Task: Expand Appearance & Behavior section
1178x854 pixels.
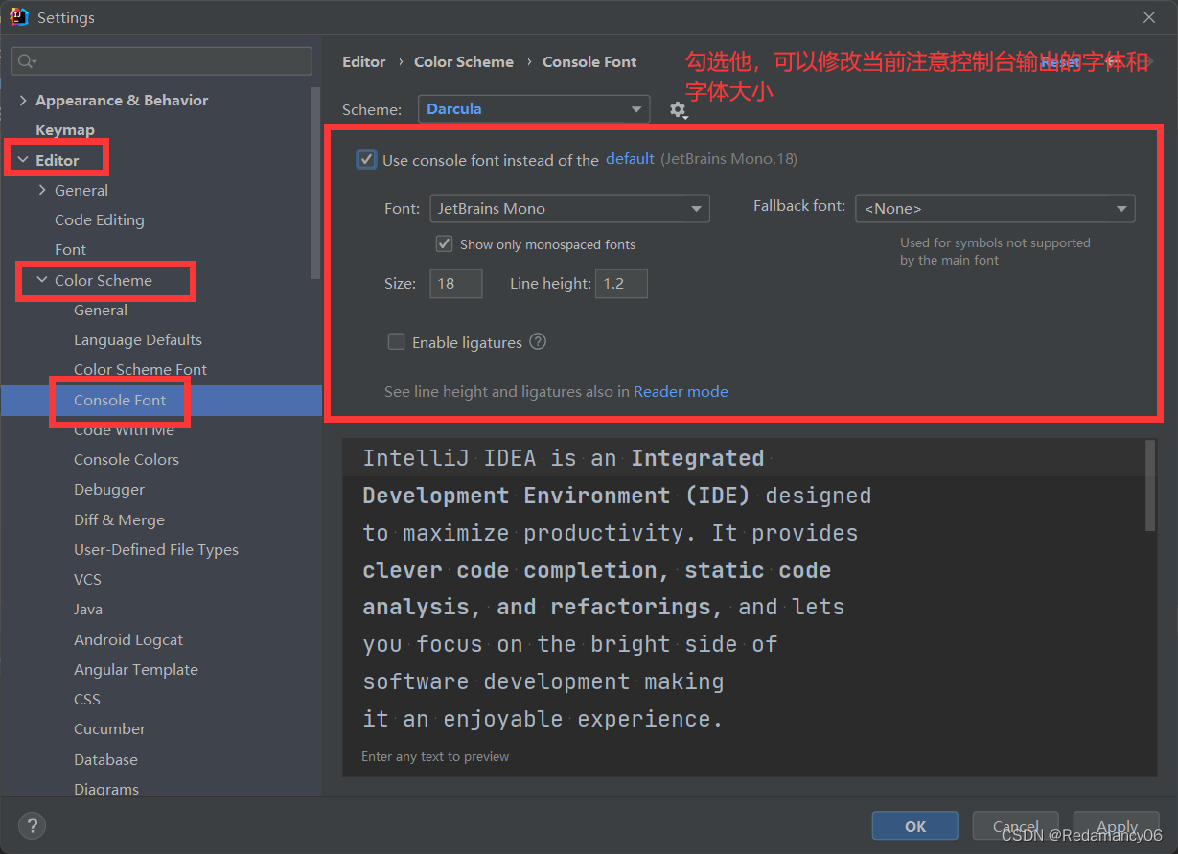Action: 23,101
